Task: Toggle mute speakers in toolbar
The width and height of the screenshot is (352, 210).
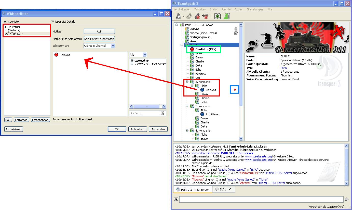Action: [x=205, y=16]
